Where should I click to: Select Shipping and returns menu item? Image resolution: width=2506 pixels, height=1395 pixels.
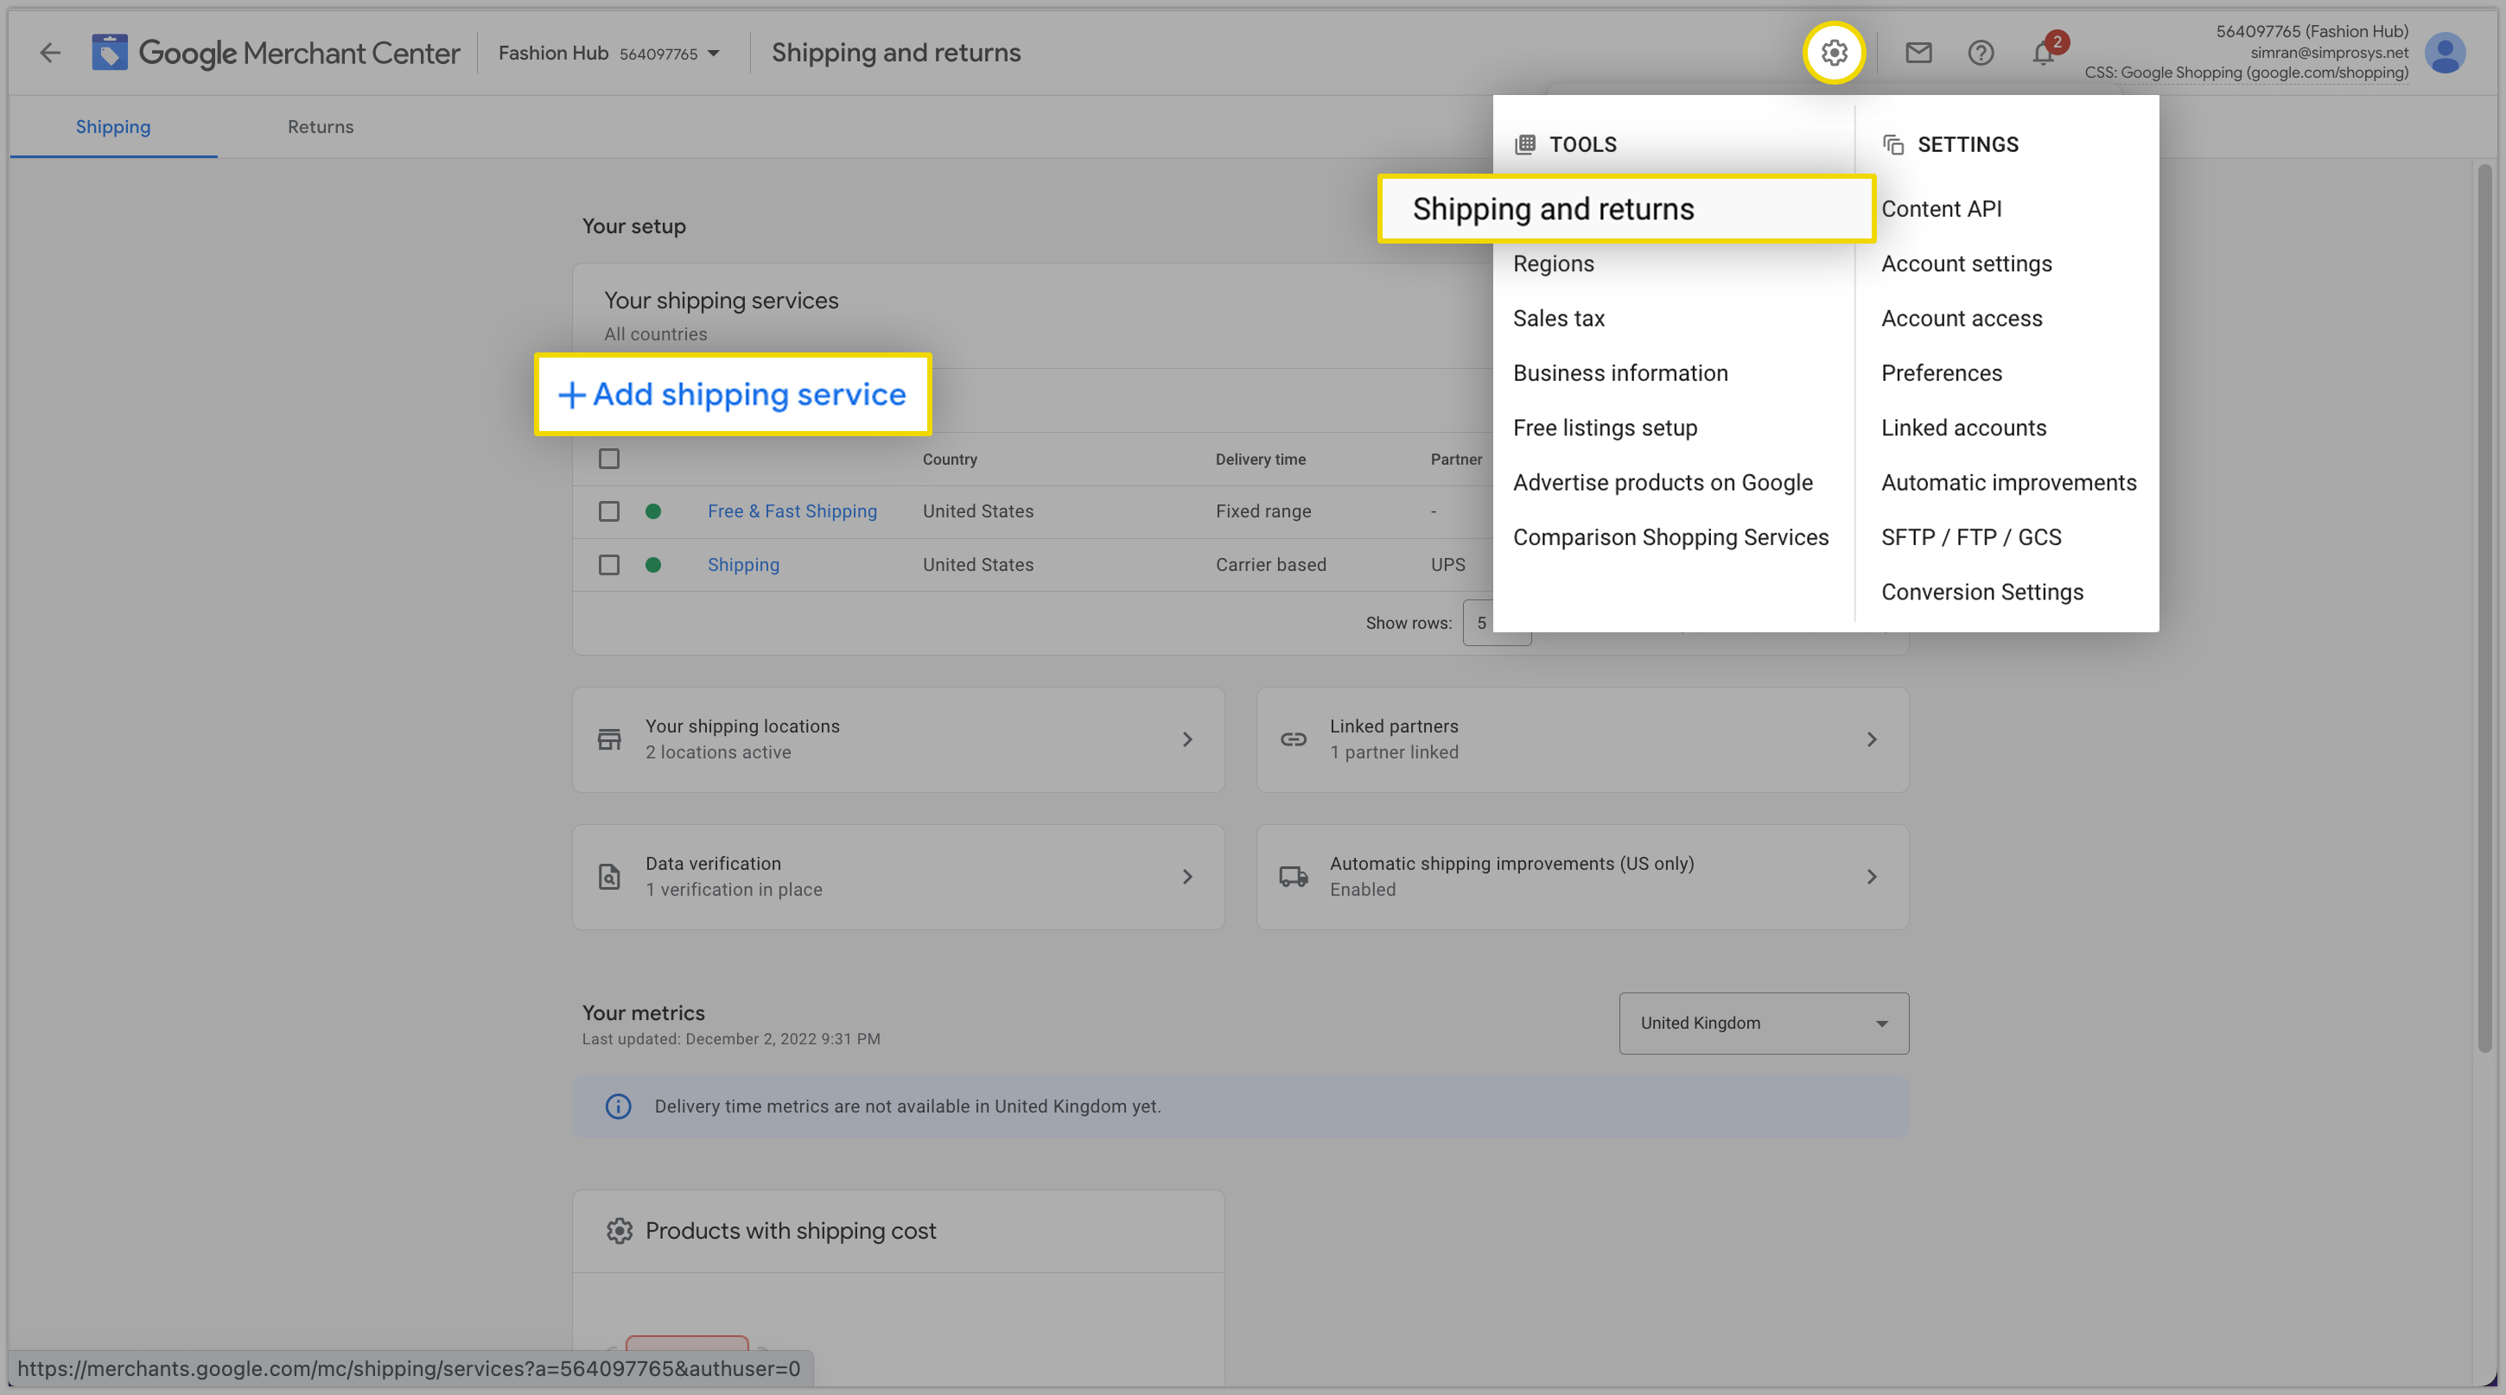click(x=1625, y=208)
